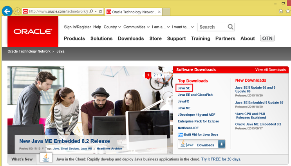Click the Java breadcrumb
291x166 pixels.
pyautogui.click(x=60, y=51)
